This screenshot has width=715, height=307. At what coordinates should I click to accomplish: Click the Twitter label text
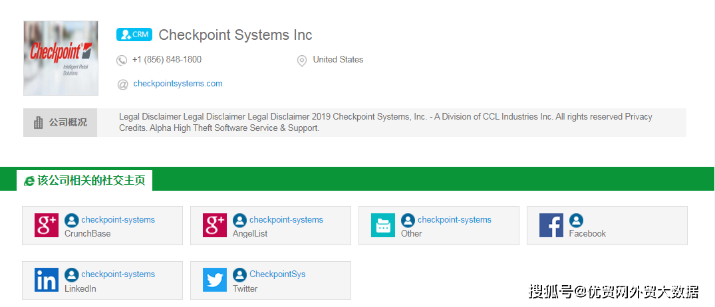pyautogui.click(x=245, y=289)
